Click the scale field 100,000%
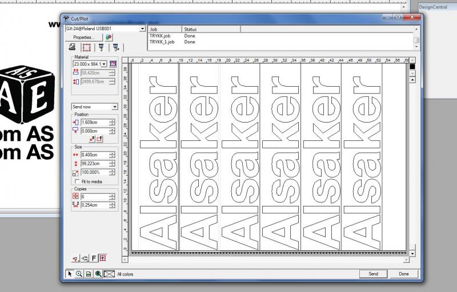The width and height of the screenshot is (457, 292). (x=95, y=172)
